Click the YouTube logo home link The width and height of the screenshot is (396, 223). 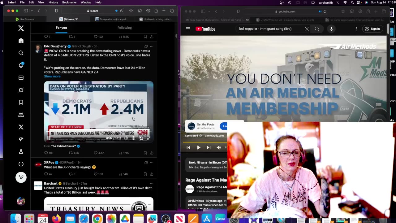coord(205,29)
